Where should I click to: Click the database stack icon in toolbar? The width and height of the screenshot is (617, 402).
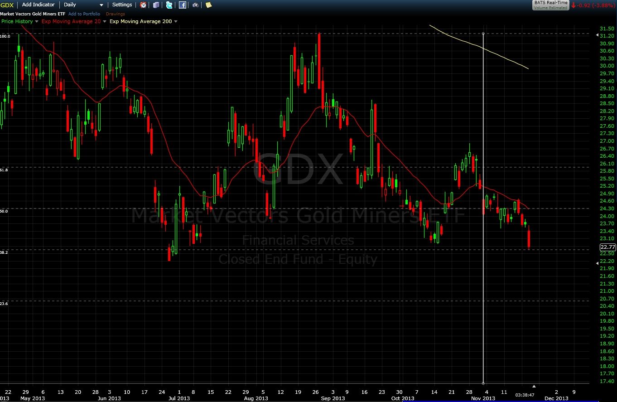click(x=156, y=5)
